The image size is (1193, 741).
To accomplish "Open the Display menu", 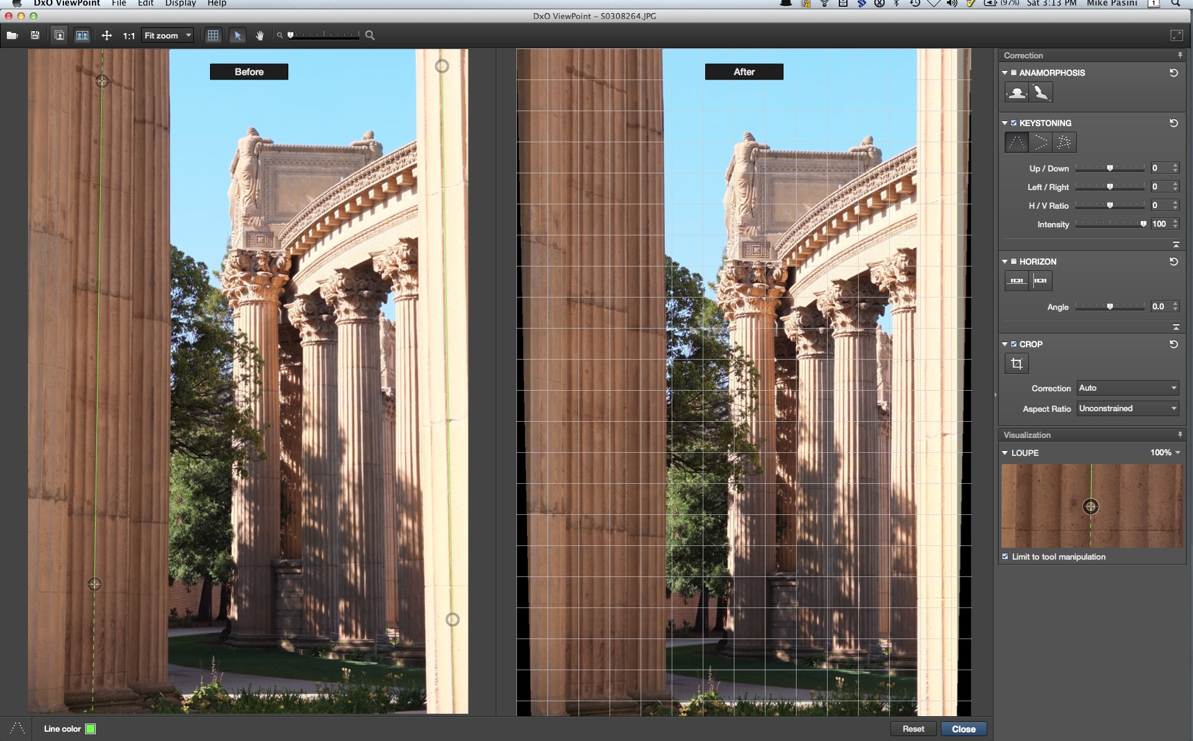I will pos(180,3).
